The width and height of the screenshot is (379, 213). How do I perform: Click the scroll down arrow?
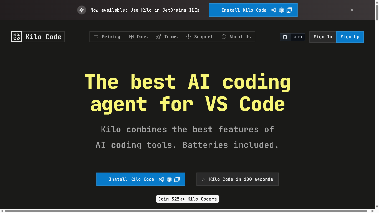click(377, 207)
